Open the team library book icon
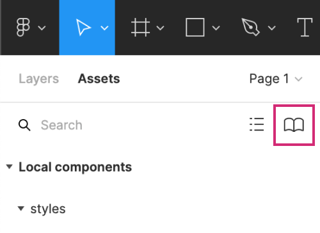This screenshot has width=320, height=233. 294,125
